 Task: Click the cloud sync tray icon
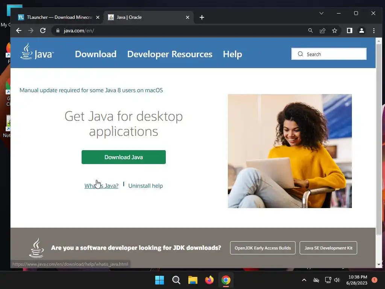click(316, 280)
